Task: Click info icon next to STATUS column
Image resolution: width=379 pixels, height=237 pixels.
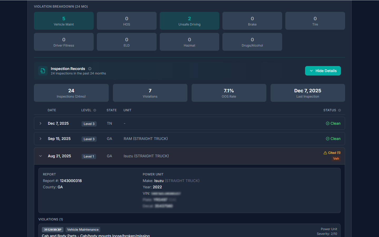Action: (x=340, y=110)
